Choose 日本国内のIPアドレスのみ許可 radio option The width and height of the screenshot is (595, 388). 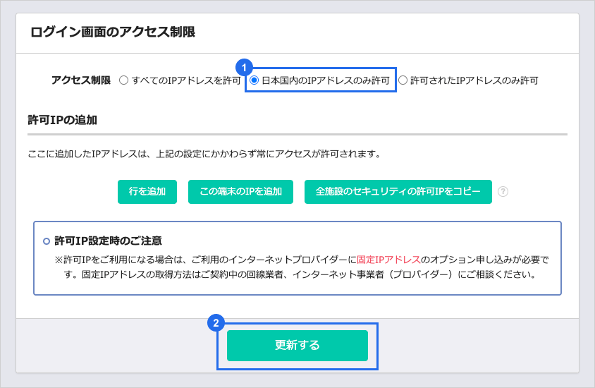coord(255,80)
